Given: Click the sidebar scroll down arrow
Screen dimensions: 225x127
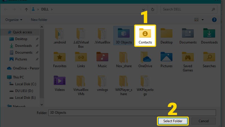Looking at the screenshot, I should click(42, 105).
